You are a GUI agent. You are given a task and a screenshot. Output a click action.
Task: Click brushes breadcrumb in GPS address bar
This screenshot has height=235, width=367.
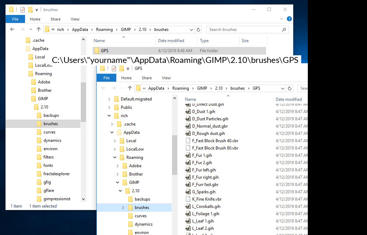pyautogui.click(x=237, y=88)
